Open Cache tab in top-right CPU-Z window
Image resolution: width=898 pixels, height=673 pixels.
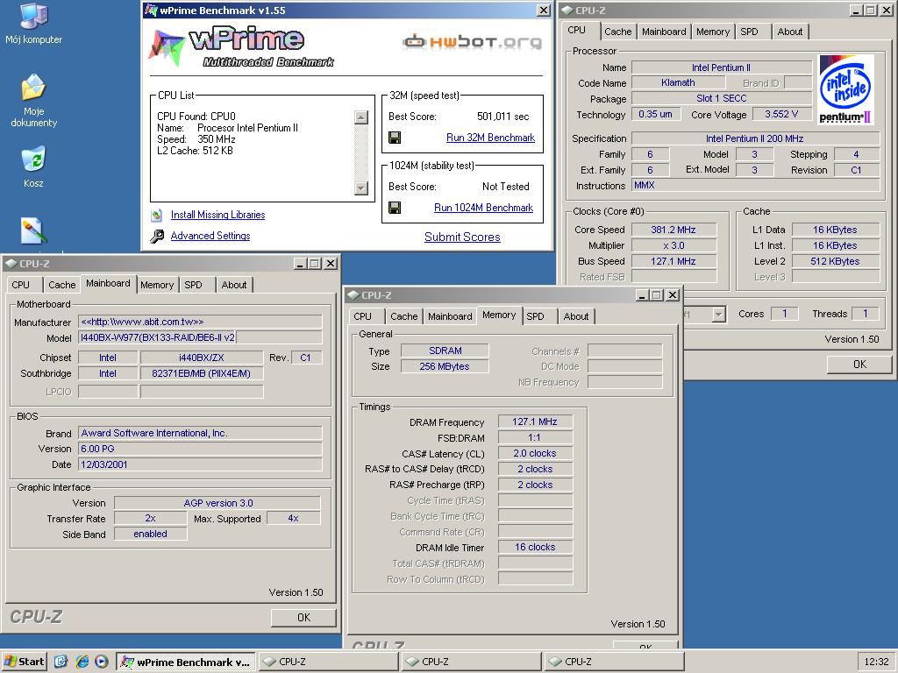coord(618,32)
